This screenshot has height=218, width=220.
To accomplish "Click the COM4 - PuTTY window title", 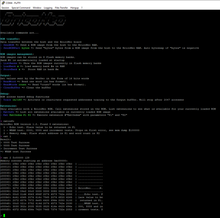I will pos(13,3).
